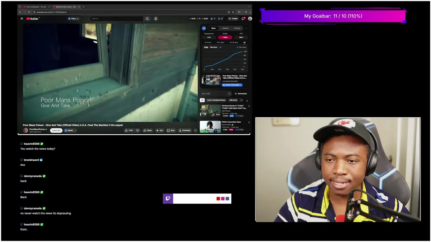
Task: Open the install or cast icon in the address bar
Action: [229, 12]
